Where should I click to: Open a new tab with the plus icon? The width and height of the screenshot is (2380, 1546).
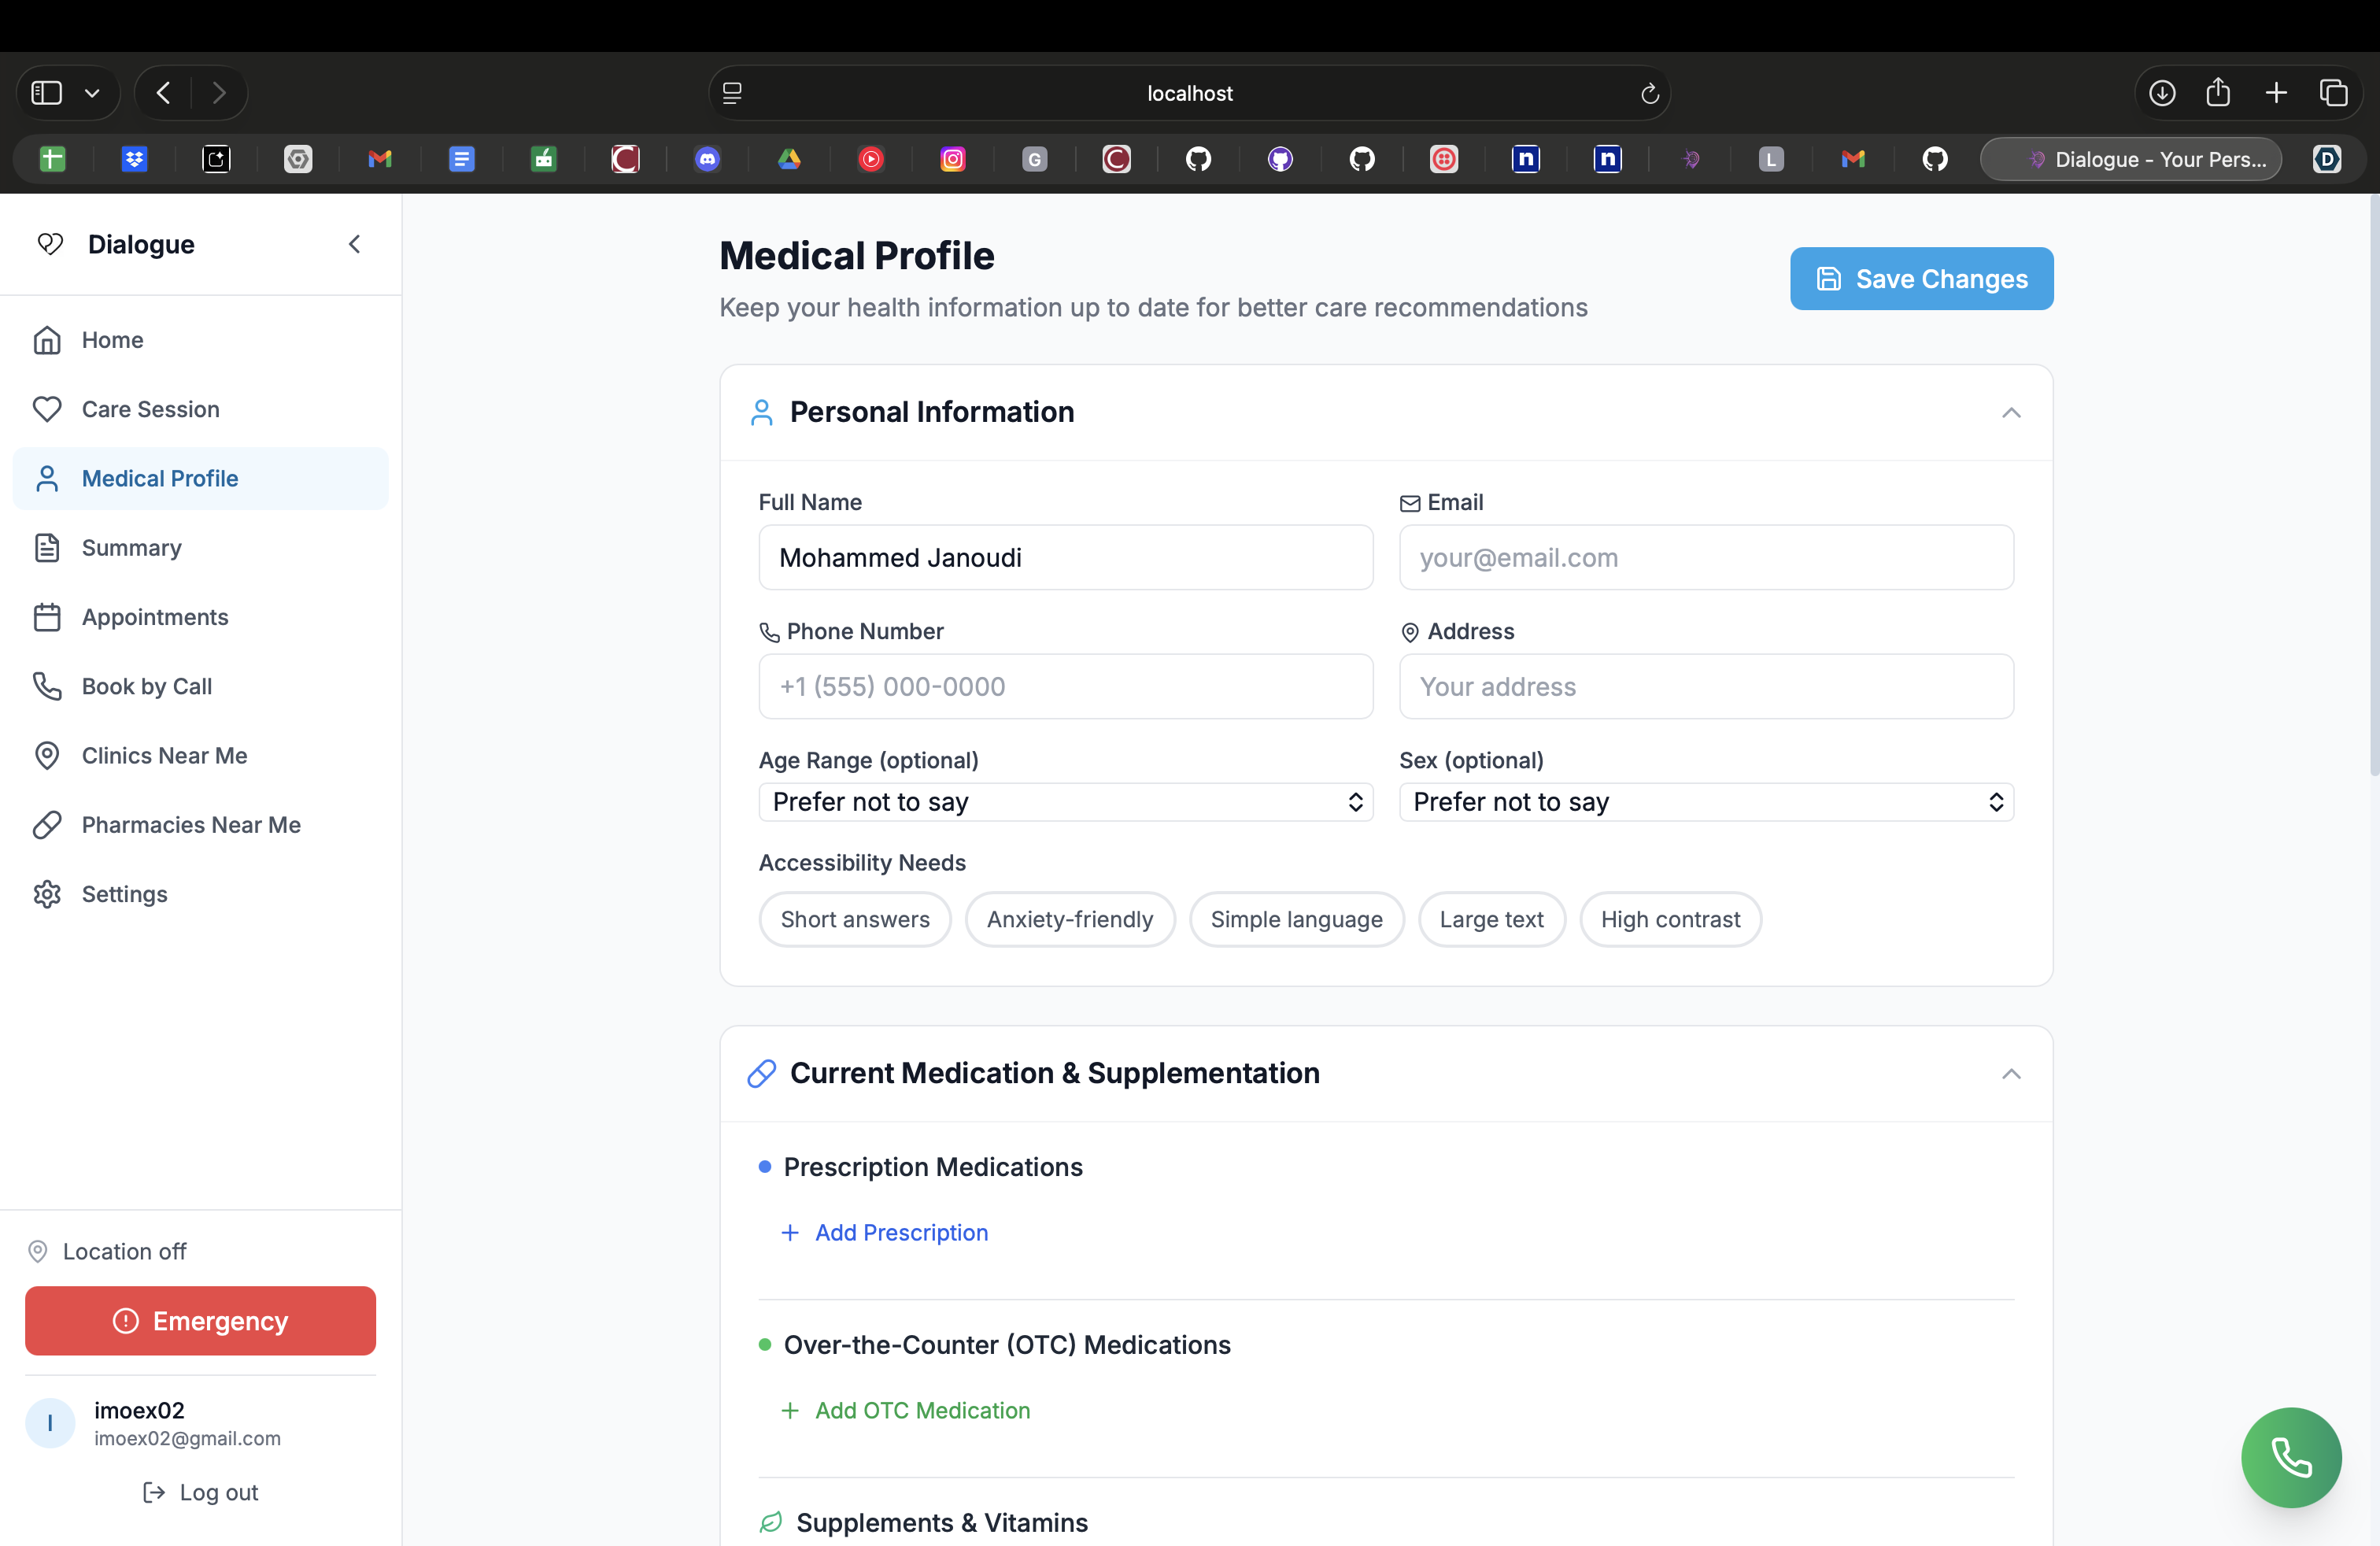pyautogui.click(x=2276, y=93)
